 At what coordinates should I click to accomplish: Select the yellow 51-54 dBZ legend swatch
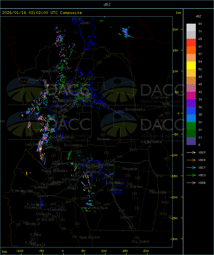pos(191,65)
